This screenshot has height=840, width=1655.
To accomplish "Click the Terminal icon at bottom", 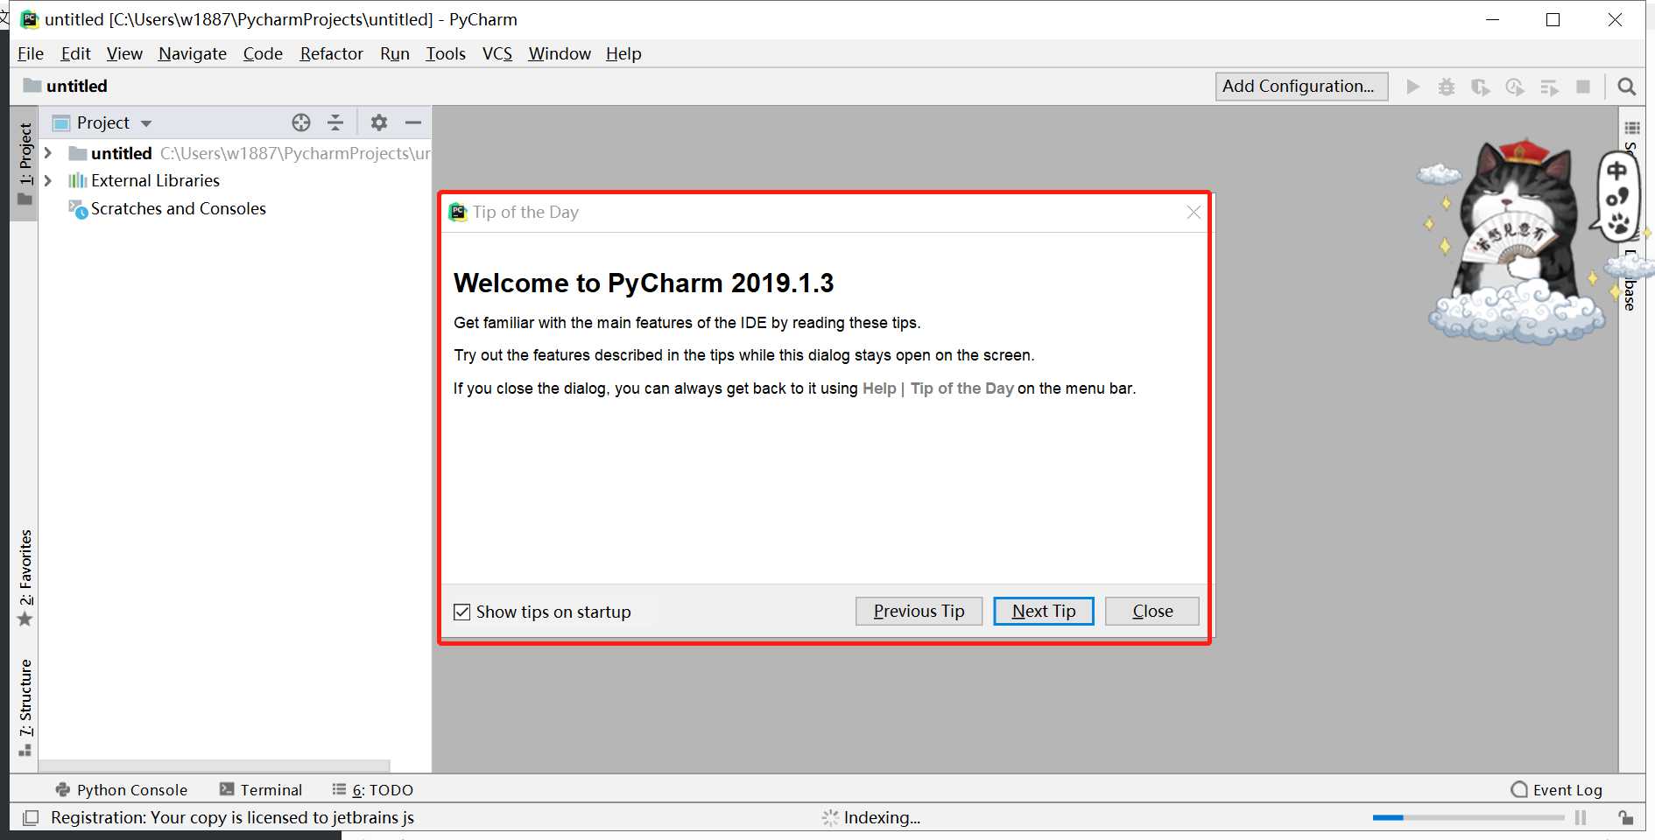I will tap(227, 789).
